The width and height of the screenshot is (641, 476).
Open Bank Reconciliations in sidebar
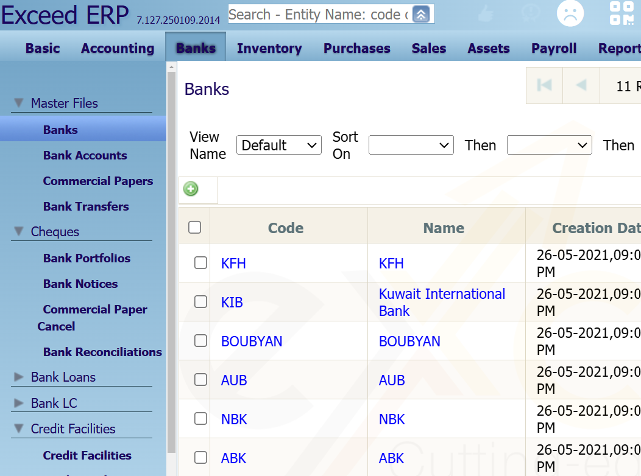click(x=102, y=352)
